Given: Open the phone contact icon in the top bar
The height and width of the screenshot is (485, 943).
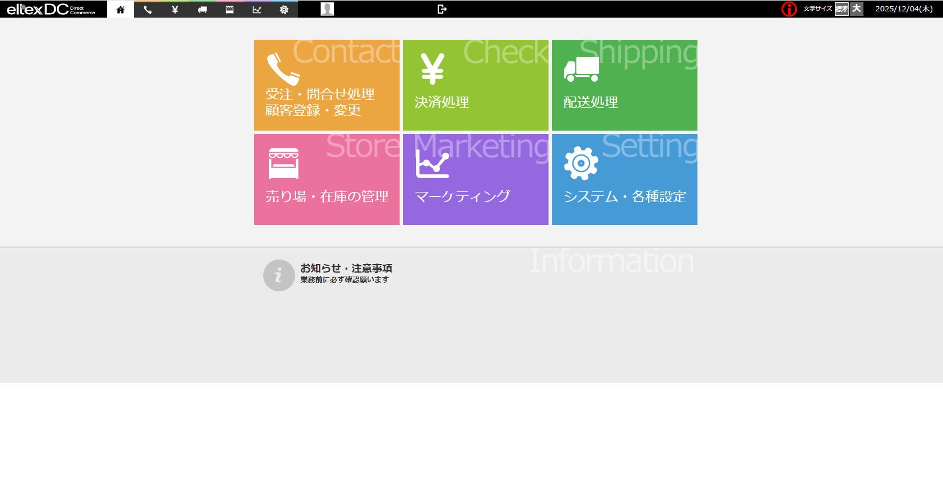Looking at the screenshot, I should (x=148, y=9).
